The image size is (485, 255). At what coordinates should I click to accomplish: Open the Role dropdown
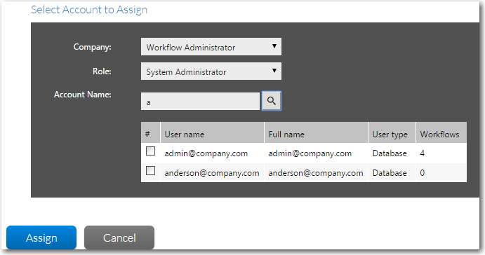pos(211,71)
